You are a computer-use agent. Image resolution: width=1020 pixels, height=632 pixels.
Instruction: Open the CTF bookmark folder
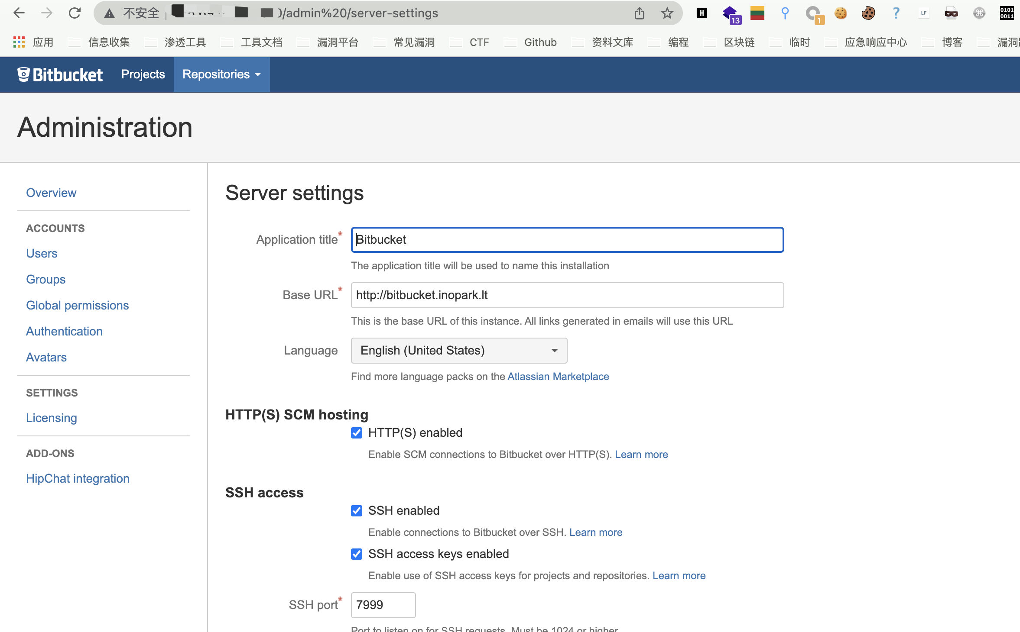[x=470, y=42]
